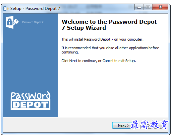Click the disabled maximize window button
The image size is (171, 135).
(148, 7)
